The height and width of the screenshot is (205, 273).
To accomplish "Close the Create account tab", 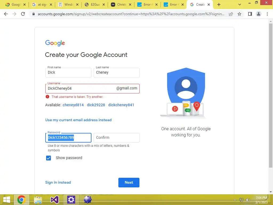I will (209, 5).
